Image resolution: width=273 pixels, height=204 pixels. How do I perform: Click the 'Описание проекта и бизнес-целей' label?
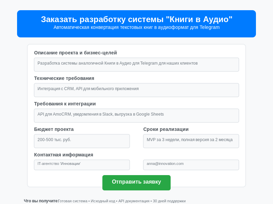click(75, 53)
